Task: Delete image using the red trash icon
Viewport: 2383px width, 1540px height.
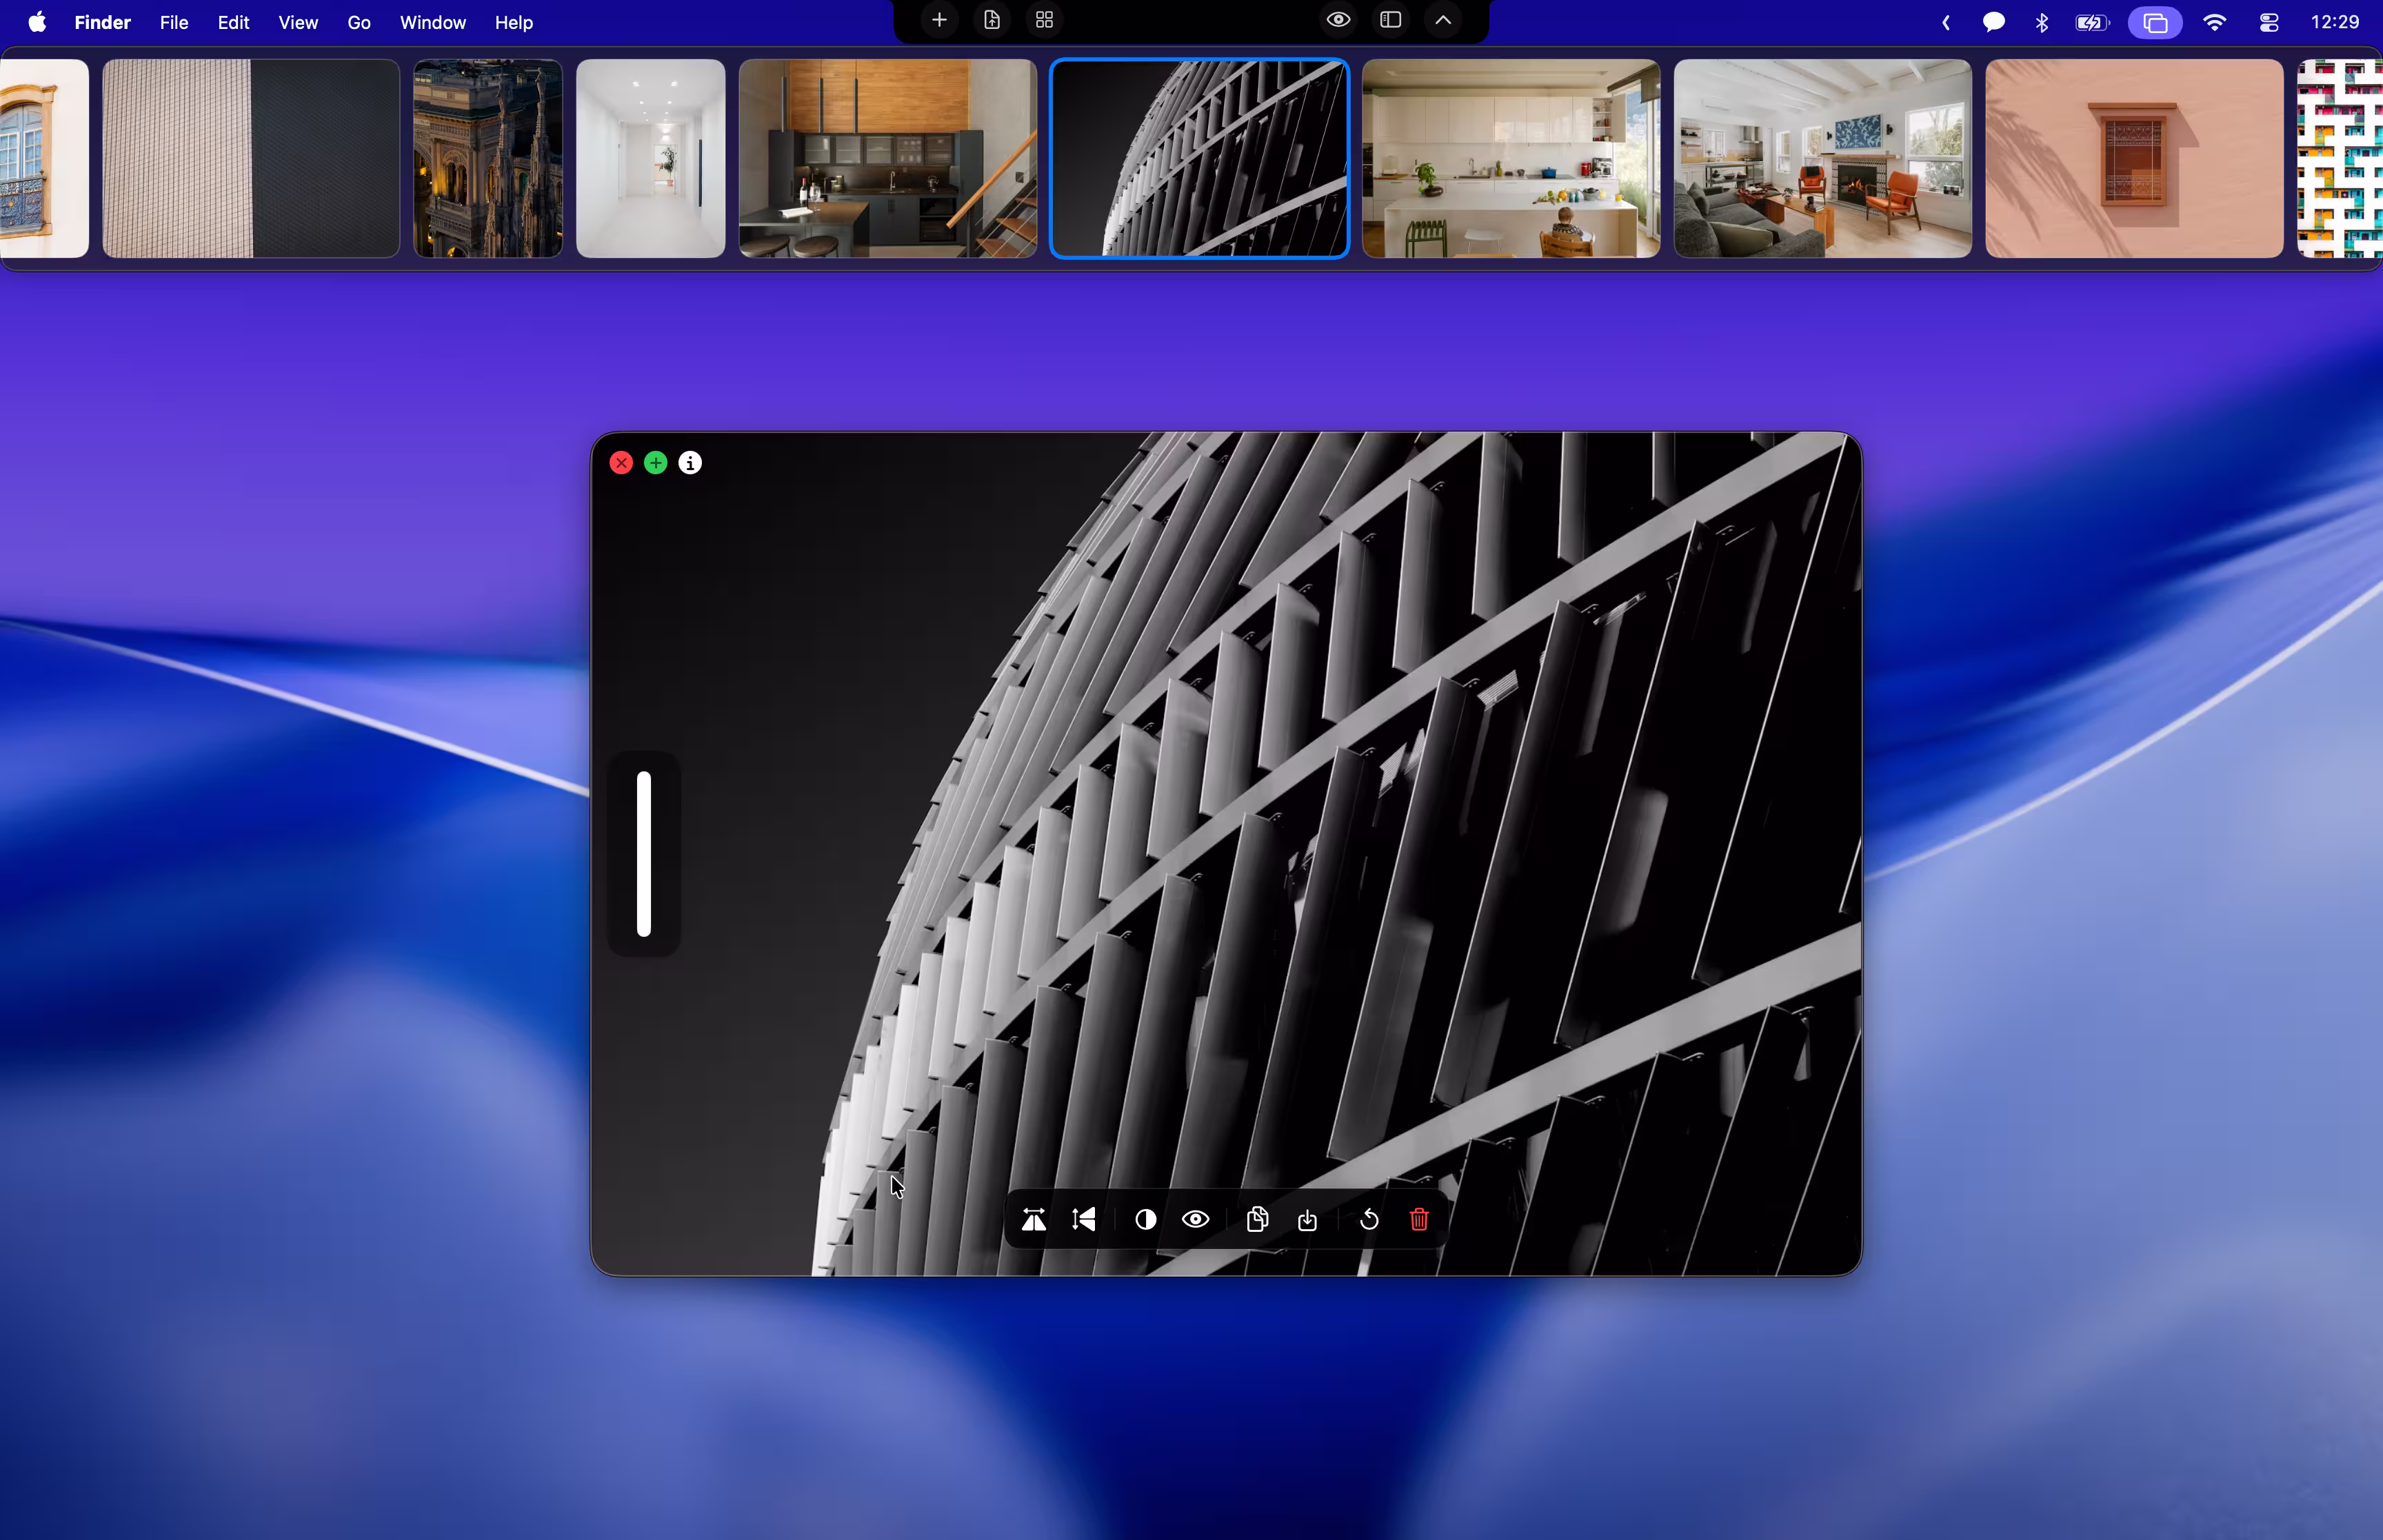Action: 1419,1219
